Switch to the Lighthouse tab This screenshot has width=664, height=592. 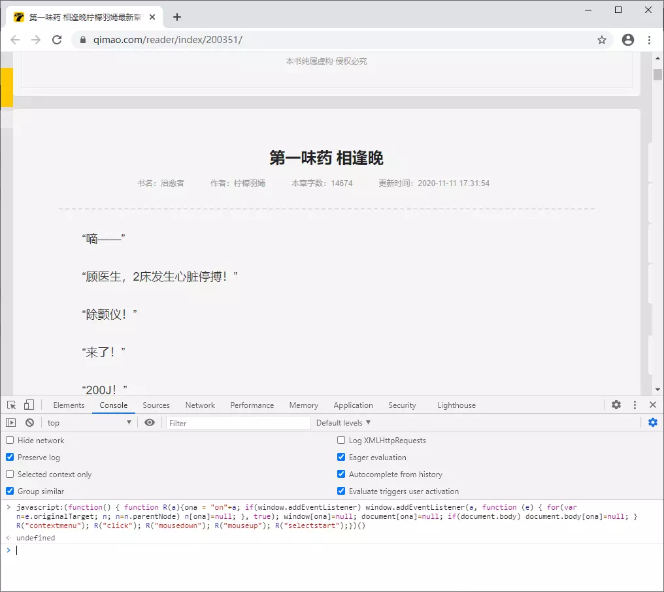point(456,405)
